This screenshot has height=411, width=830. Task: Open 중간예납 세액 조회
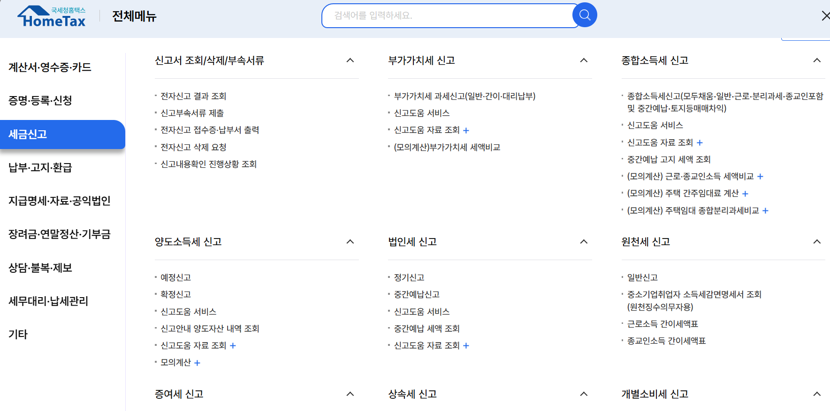tap(427, 329)
